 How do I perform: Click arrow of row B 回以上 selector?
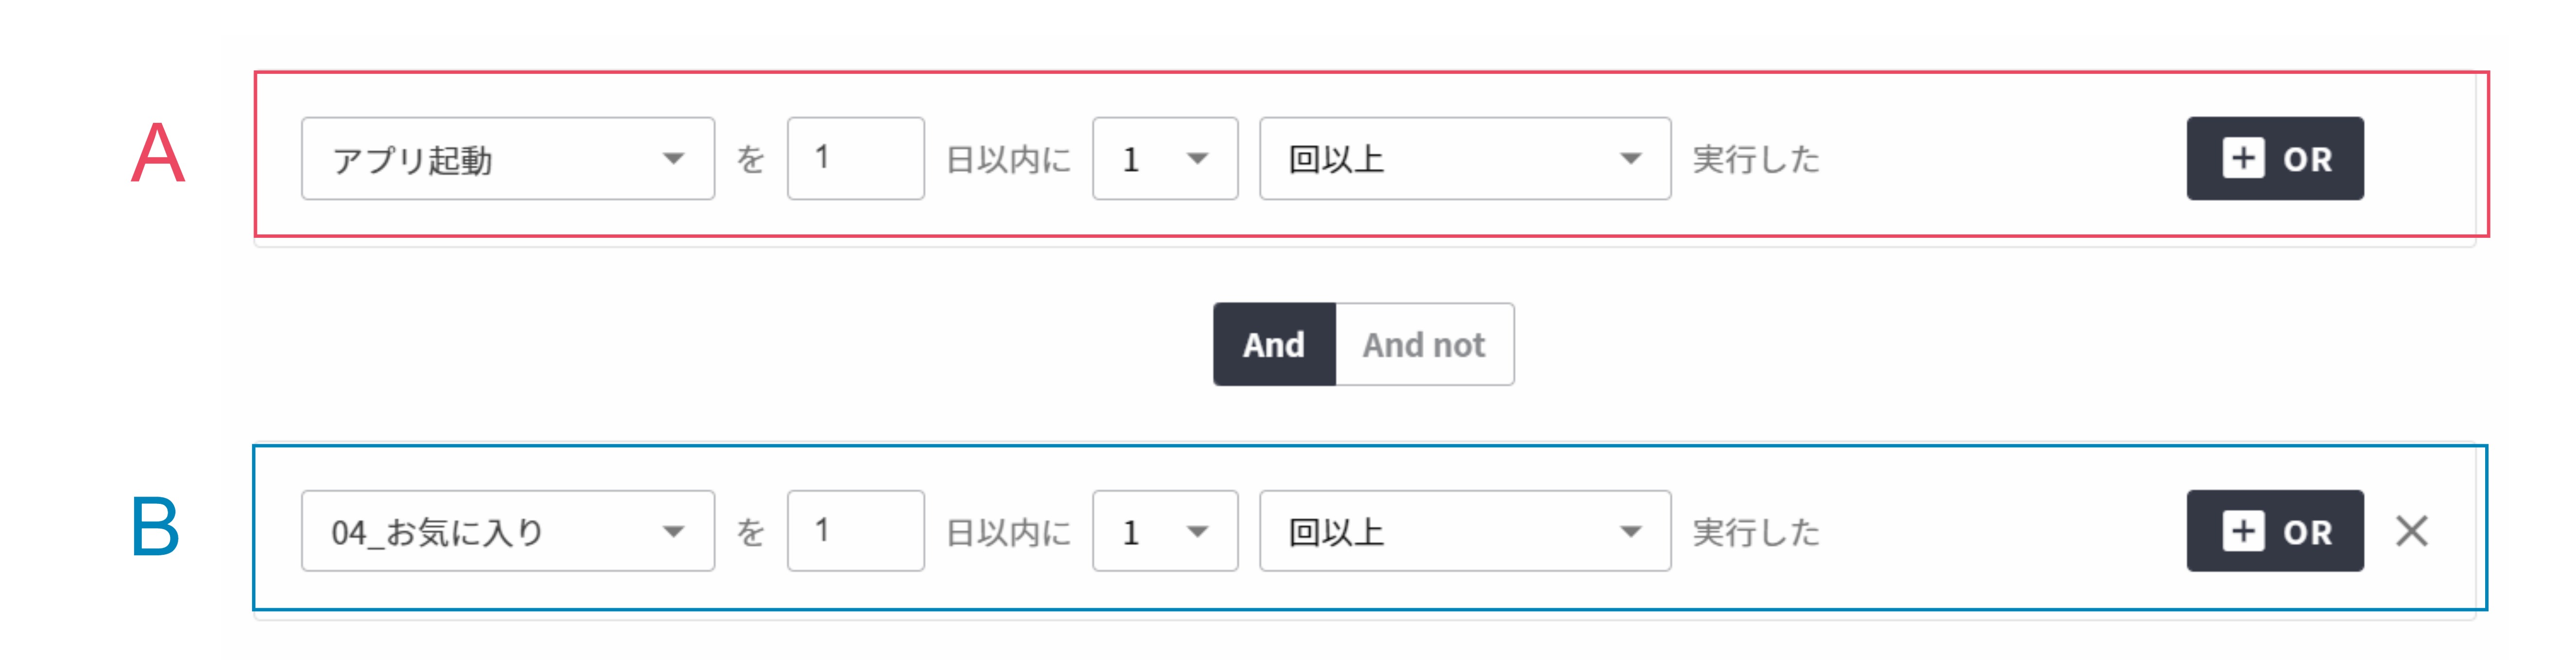tap(1630, 531)
